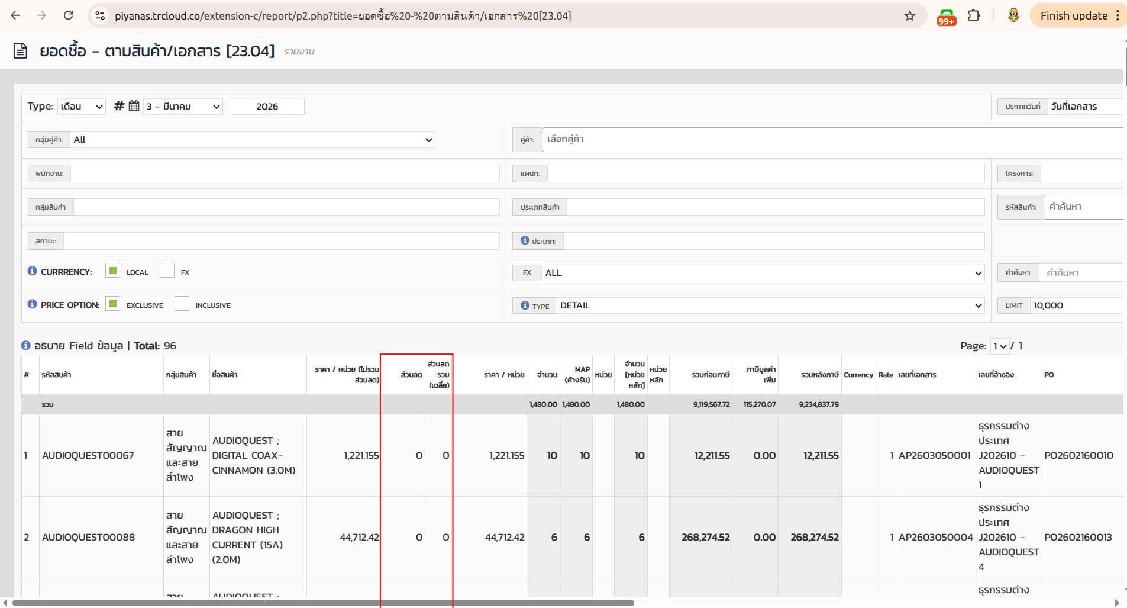Bookmark this page with the star icon

[x=910, y=16]
